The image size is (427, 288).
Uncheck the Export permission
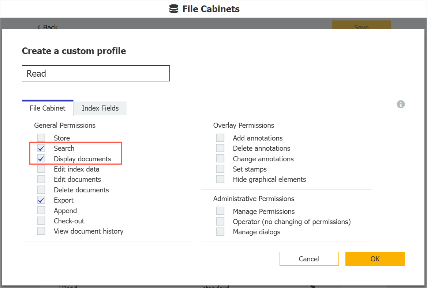click(x=41, y=200)
